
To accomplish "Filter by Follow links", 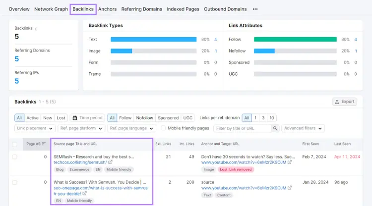I will (125, 118).
